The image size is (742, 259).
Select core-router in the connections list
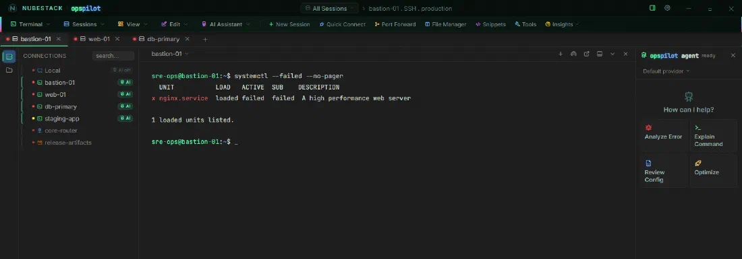pos(78,131)
